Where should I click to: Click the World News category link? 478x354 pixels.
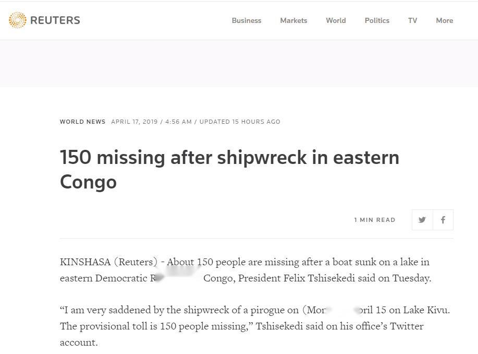pos(82,122)
